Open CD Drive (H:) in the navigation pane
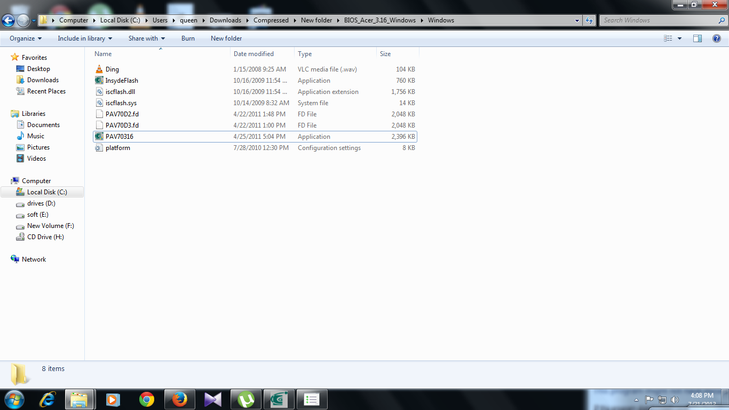This screenshot has height=410, width=729. click(x=45, y=237)
